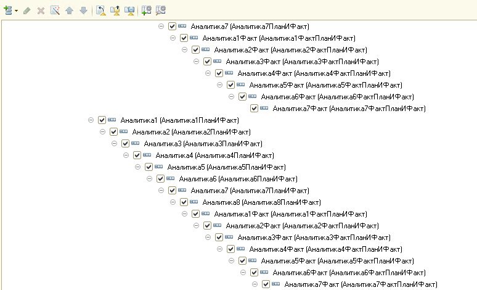Select the row Аналитика5 (Аналитика5ПланИФакт)

(226, 167)
